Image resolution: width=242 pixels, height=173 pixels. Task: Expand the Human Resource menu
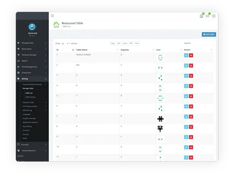click(32, 150)
